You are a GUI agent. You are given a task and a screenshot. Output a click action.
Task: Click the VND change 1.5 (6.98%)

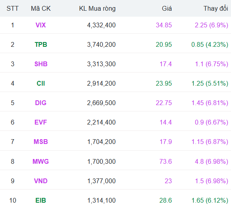point(212,181)
